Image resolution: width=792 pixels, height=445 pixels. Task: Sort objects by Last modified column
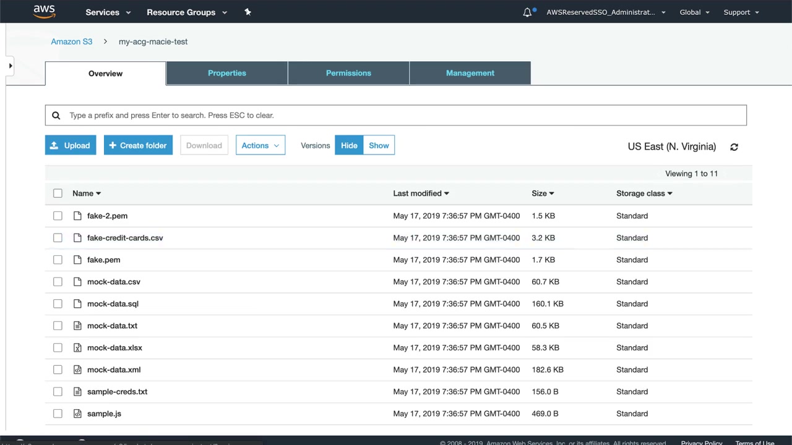(x=421, y=193)
